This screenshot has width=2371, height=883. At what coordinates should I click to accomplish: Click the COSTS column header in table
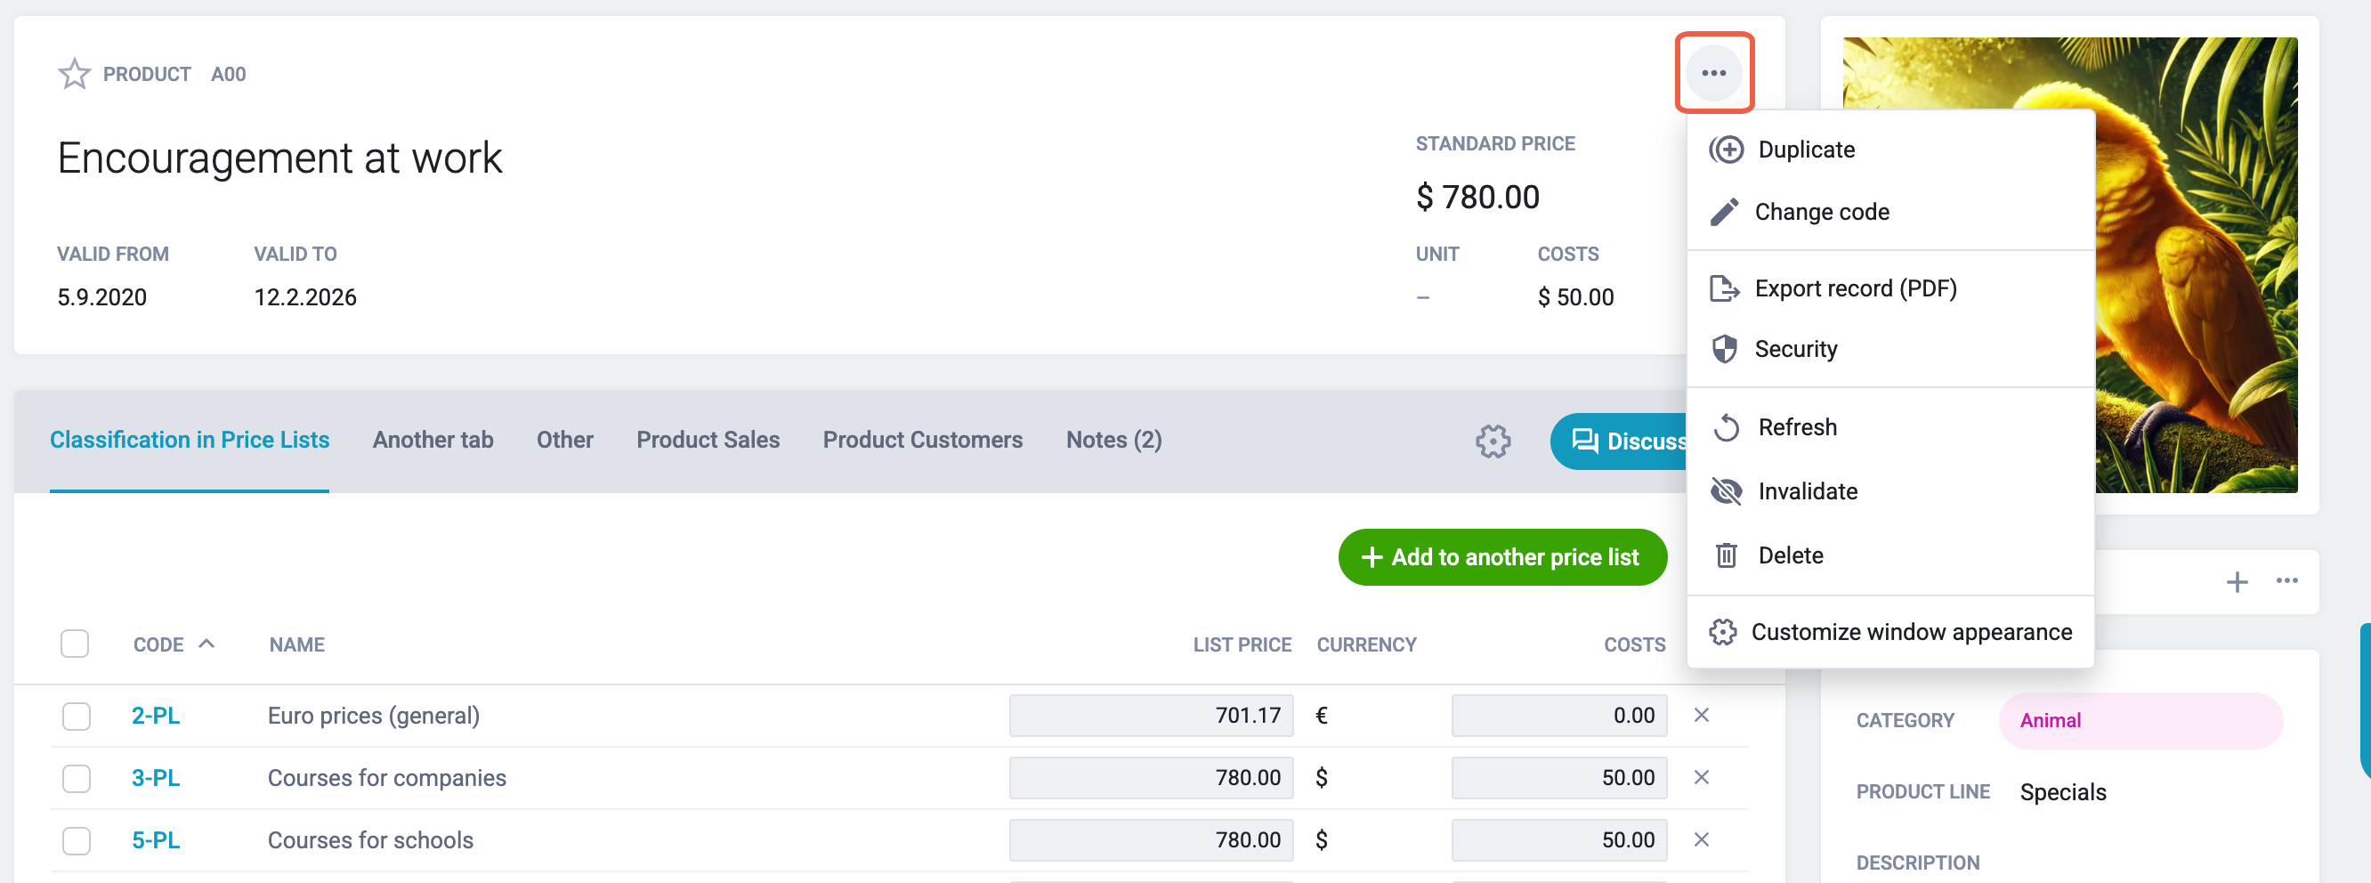point(1634,644)
